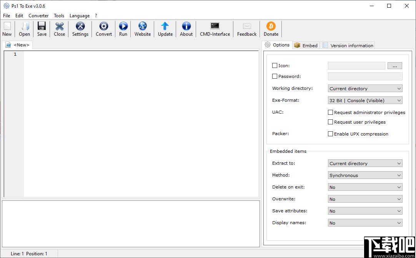The height and width of the screenshot is (258, 416).
Task: Open a script with the Open icon
Action: pos(25,26)
